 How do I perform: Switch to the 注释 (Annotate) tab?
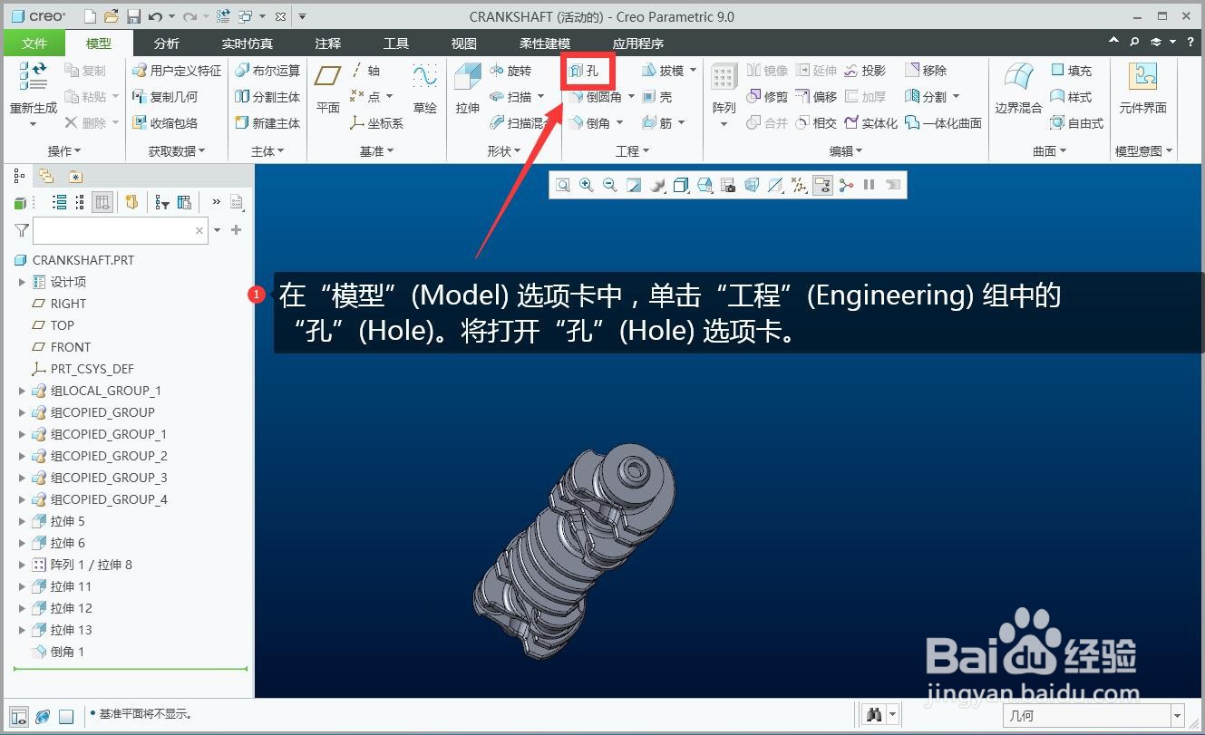coord(328,44)
